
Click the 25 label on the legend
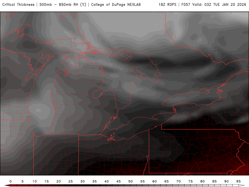point(71,181)
